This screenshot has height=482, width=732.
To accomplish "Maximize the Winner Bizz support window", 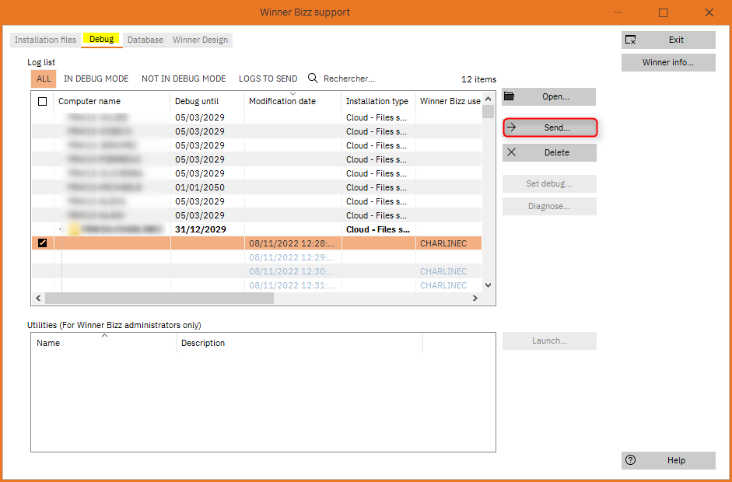I will pos(664,12).
